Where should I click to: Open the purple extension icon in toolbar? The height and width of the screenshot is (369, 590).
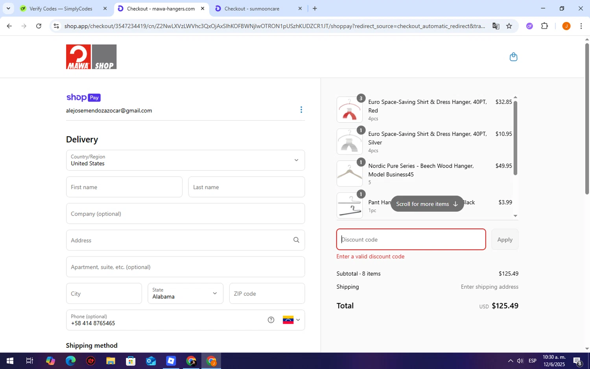coord(530,26)
